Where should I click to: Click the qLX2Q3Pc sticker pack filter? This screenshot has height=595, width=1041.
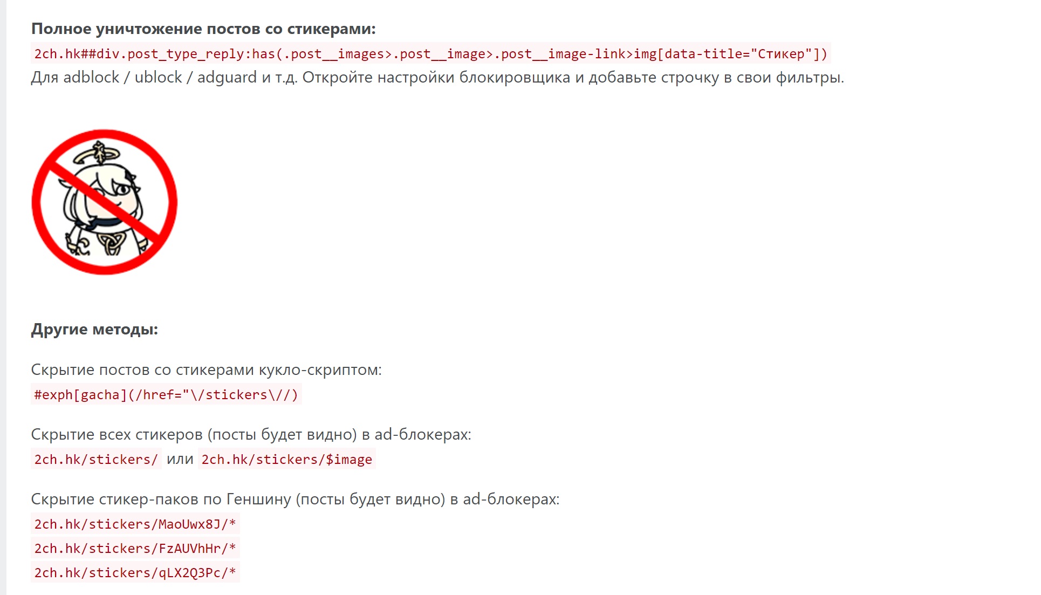tap(135, 573)
